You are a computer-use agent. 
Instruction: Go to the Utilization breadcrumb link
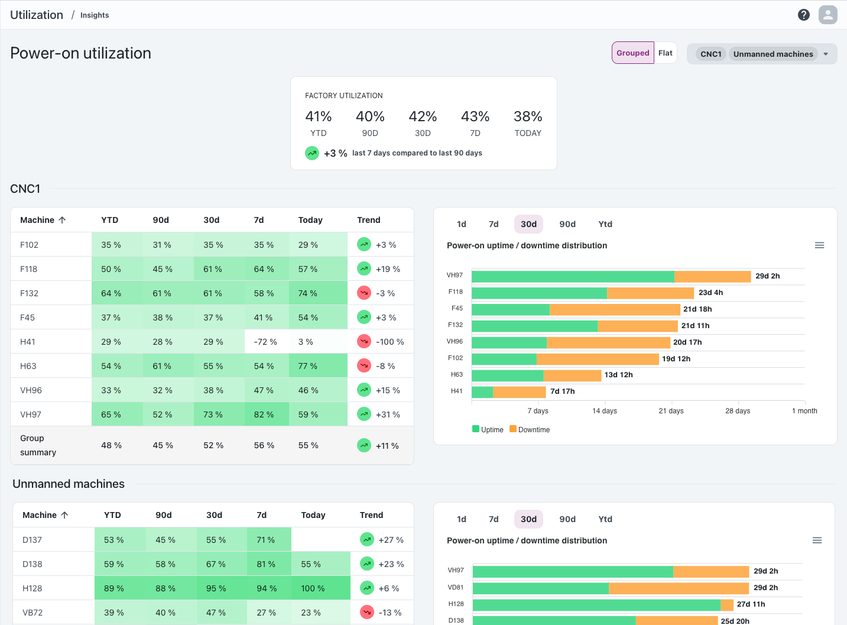pyautogui.click(x=37, y=15)
